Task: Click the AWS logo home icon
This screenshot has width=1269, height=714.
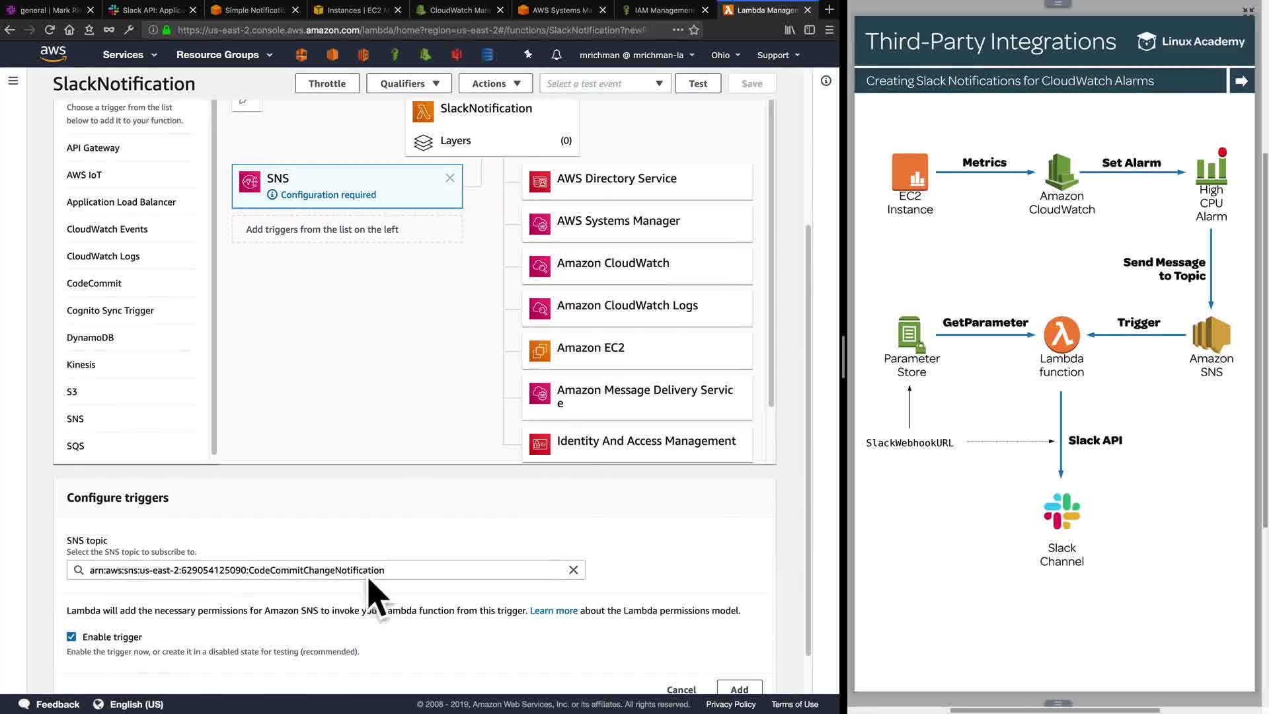Action: tap(53, 54)
